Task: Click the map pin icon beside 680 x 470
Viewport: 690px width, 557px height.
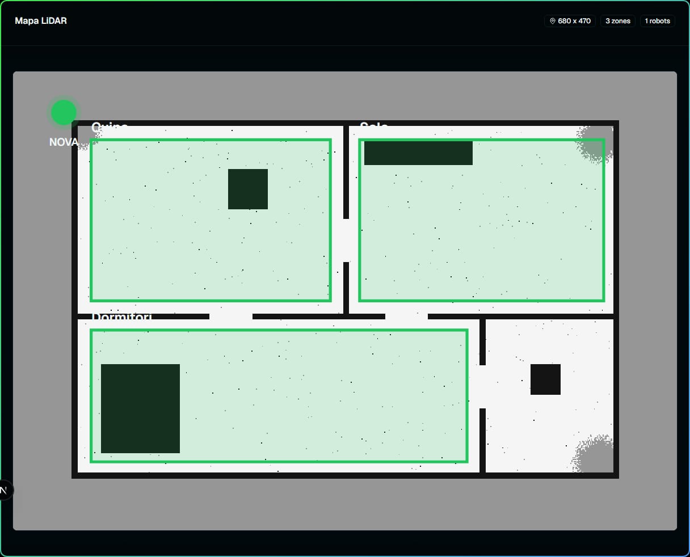Action: [x=553, y=21]
